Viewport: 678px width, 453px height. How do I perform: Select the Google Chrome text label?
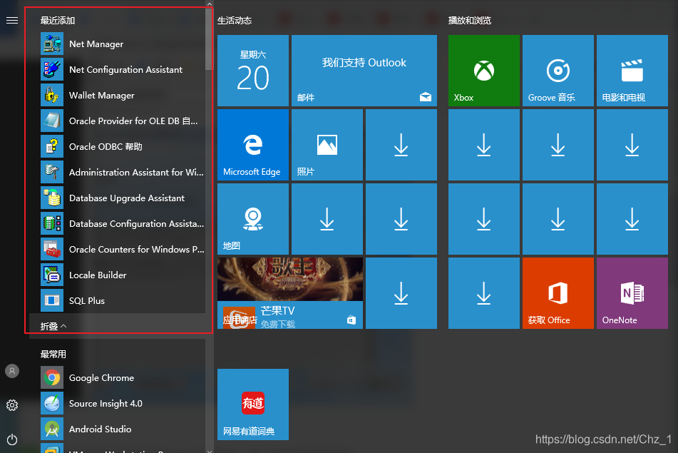point(102,377)
